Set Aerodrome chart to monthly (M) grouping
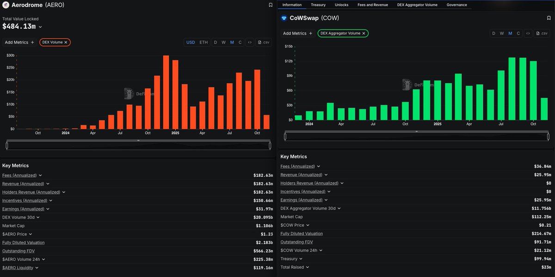 [232, 42]
